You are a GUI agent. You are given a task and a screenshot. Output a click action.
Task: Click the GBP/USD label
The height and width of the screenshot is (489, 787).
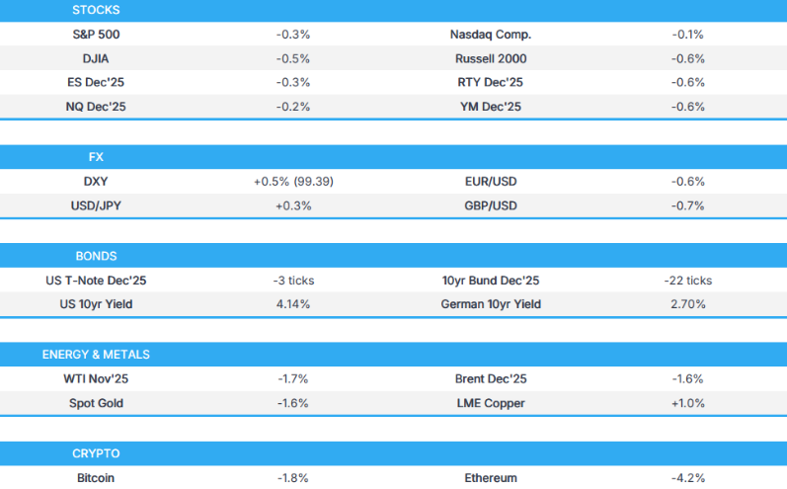tap(490, 206)
